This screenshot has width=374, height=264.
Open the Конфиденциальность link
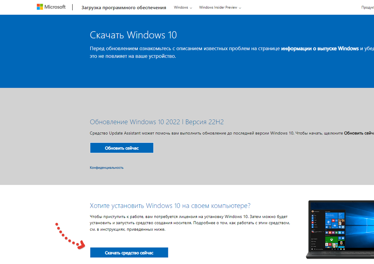(x=107, y=167)
